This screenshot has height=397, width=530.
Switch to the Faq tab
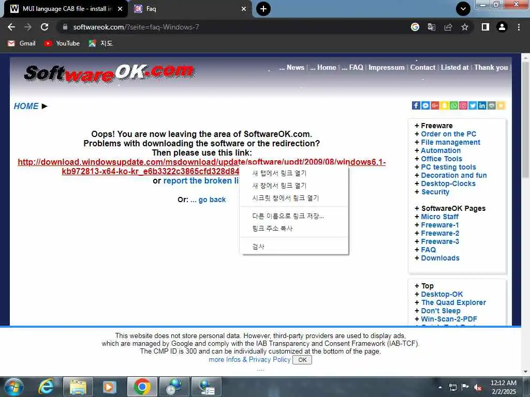point(189,9)
